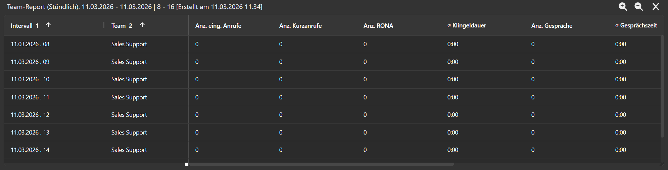Click the divider between Intervall and Team headers
This screenshot has width=668, height=170.
tap(104, 25)
